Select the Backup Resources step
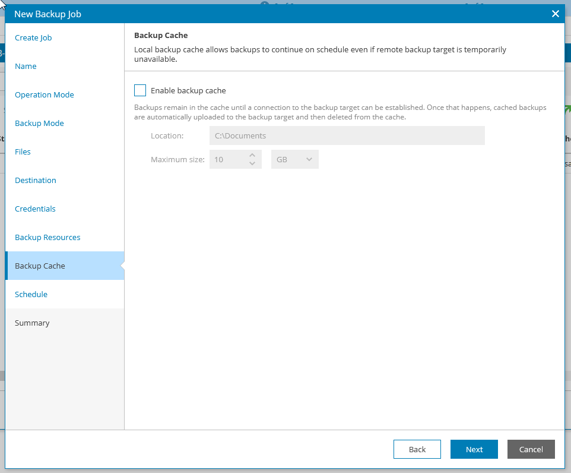The width and height of the screenshot is (571, 473). (x=47, y=237)
